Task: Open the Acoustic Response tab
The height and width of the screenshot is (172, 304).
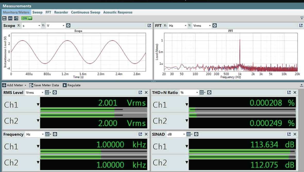Action: pos(118,12)
